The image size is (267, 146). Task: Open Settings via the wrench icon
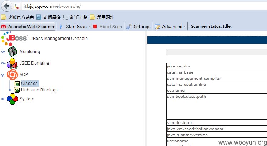(x=129, y=26)
